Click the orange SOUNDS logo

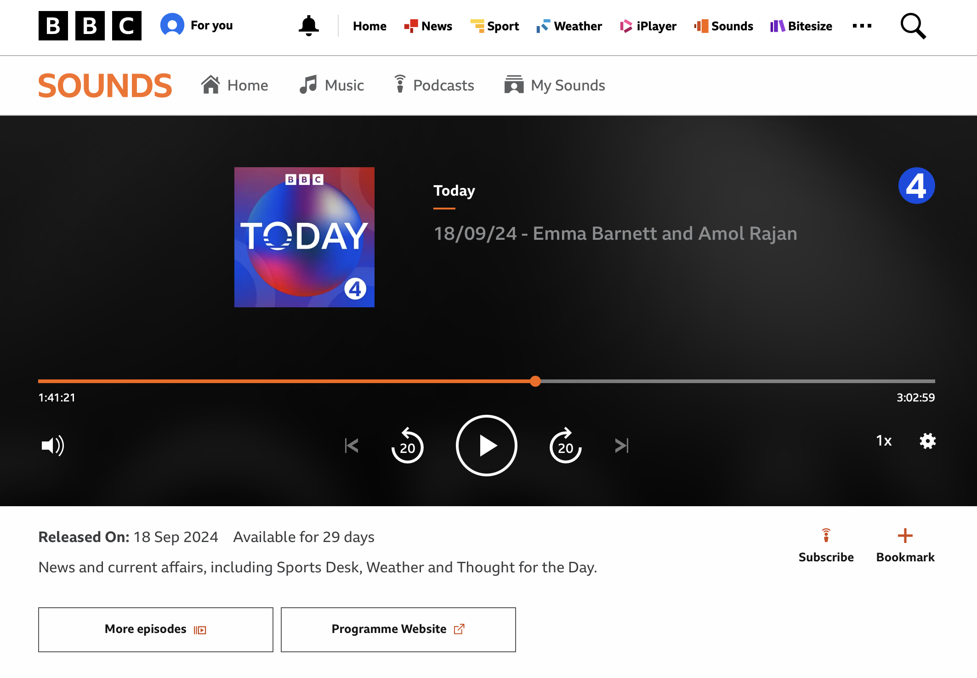[x=105, y=85]
